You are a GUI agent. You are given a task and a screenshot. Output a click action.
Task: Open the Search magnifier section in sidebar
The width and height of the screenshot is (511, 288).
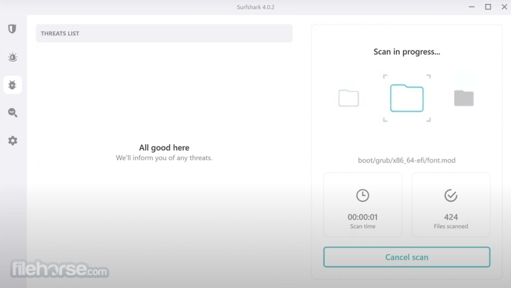tap(12, 113)
